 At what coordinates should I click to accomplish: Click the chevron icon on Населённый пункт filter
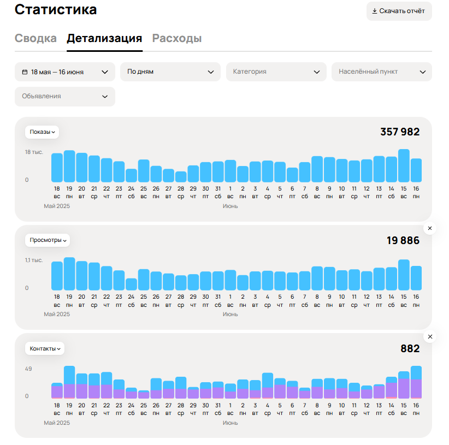point(422,72)
